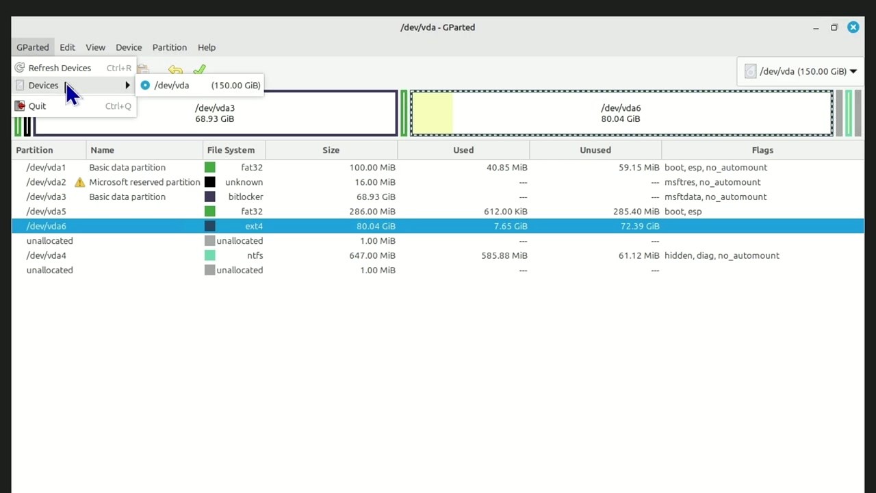Select the /dev/vda radio button in the submenu

point(145,85)
